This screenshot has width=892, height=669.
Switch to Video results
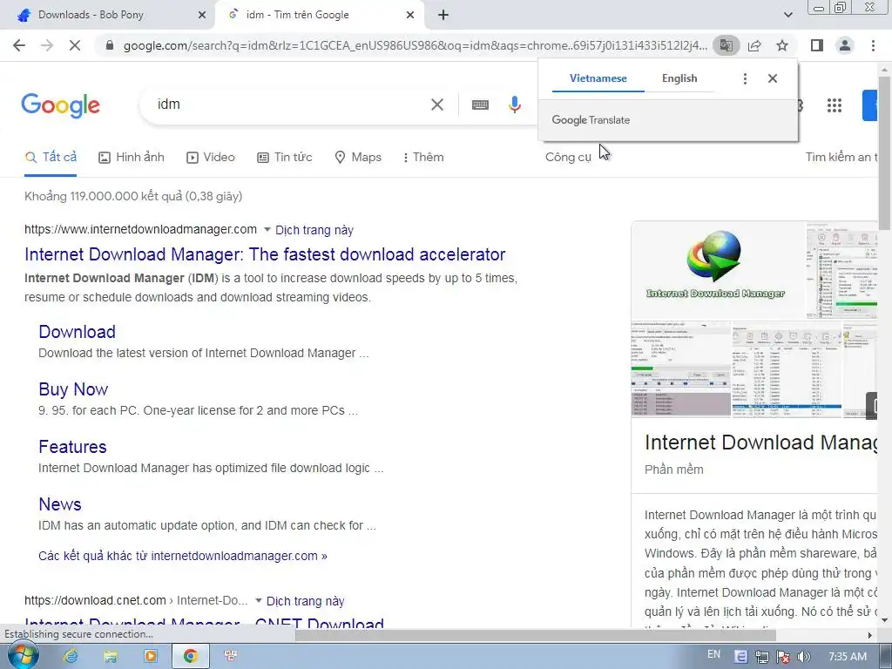(211, 158)
